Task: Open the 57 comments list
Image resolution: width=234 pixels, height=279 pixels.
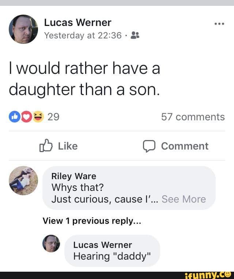Action: (x=193, y=117)
